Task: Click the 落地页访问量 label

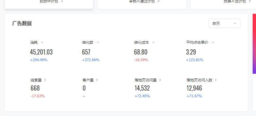Action: pos(146,80)
